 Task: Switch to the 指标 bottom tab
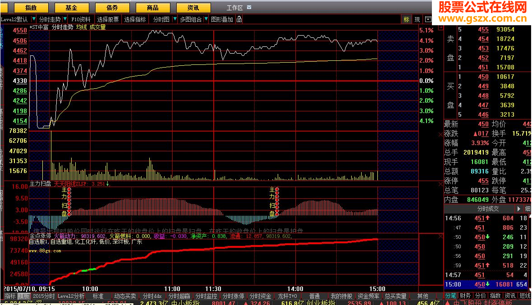click(10, 296)
